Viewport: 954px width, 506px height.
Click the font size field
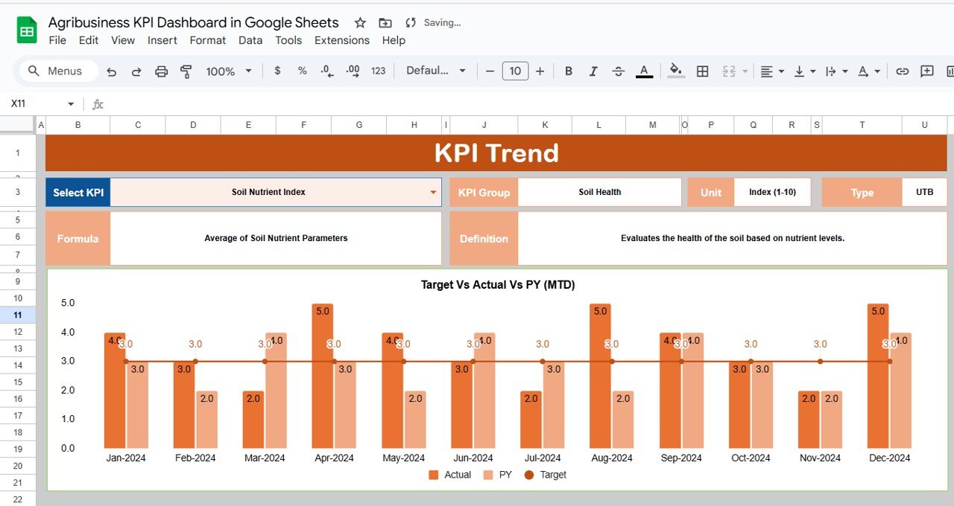tap(515, 71)
